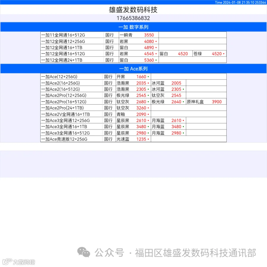Viewport: 267px width, 267px height.
Task: Select the model 一加Ace3全网通16+512G
Action: click(x=65, y=133)
